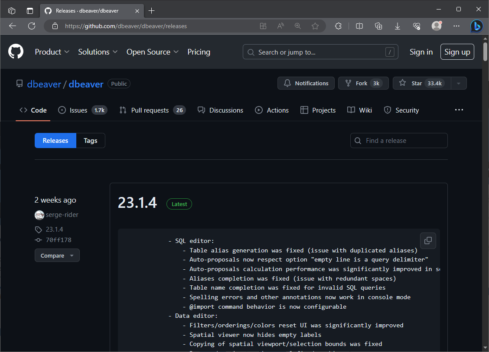Image resolution: width=489 pixels, height=352 pixels.
Task: Open the Security tab
Action: tap(401, 110)
